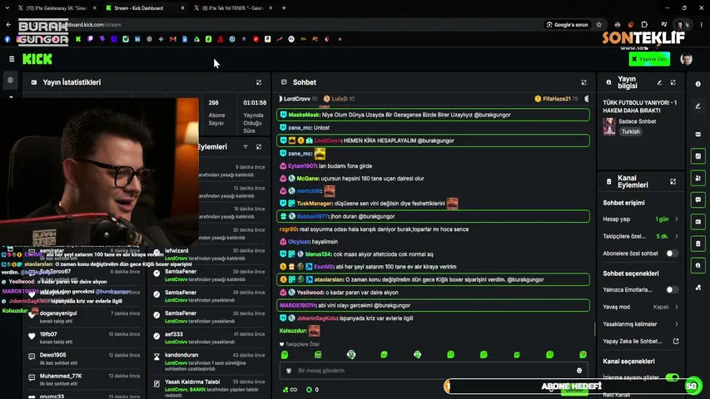Open the filter icon in the Eylemleri panel

click(246, 147)
